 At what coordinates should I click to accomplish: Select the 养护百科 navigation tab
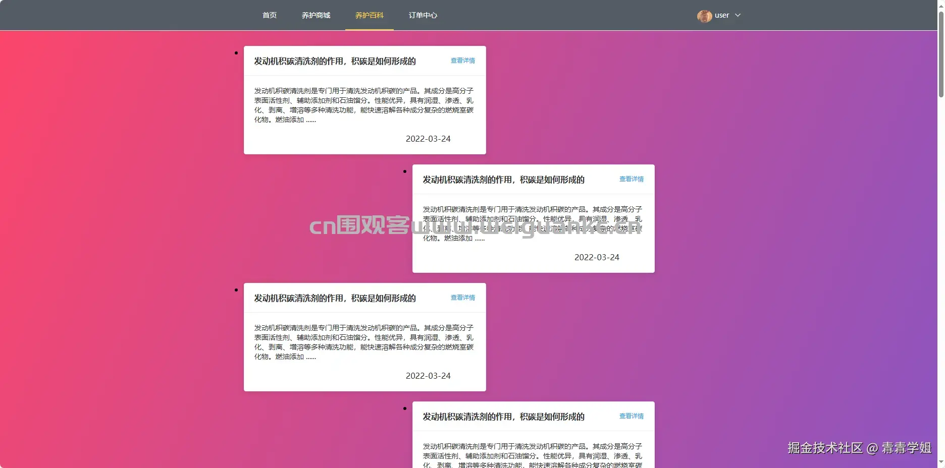point(370,15)
